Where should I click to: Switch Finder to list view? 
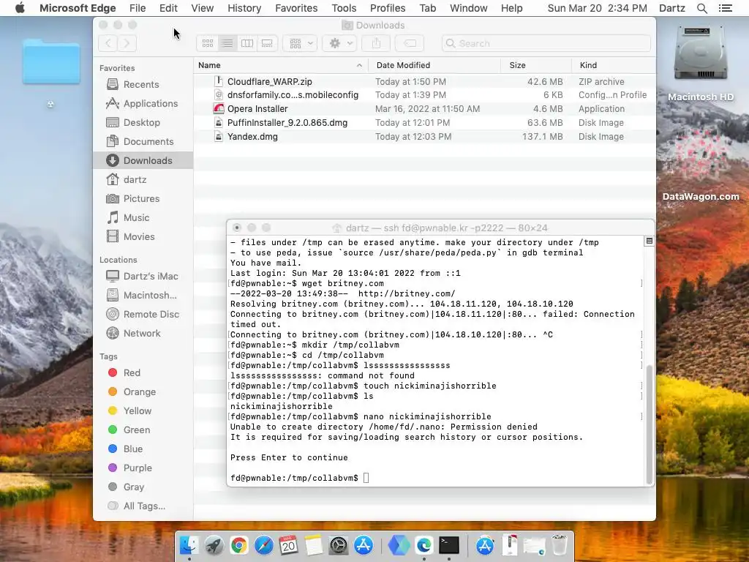tap(227, 43)
